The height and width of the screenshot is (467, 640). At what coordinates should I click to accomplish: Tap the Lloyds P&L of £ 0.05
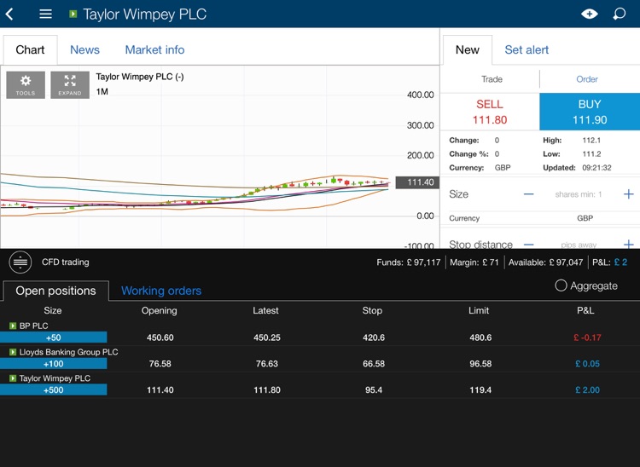[x=587, y=364]
